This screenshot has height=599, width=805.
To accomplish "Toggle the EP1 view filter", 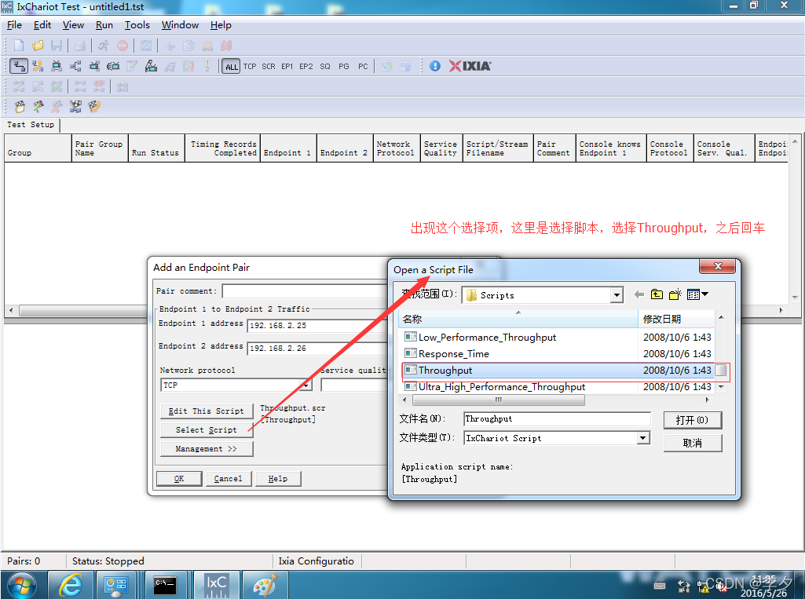I will pos(287,67).
